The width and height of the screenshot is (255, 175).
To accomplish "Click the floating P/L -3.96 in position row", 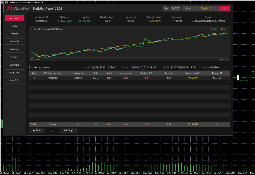I will pyautogui.click(x=147, y=78).
